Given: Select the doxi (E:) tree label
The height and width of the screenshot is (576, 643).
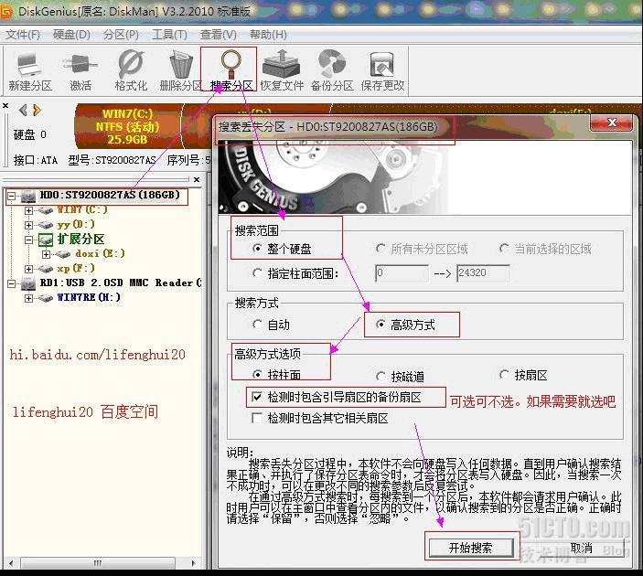Looking at the screenshot, I should pyautogui.click(x=100, y=254).
